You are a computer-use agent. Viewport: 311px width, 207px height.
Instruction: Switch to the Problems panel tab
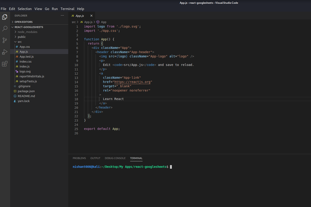(79, 158)
